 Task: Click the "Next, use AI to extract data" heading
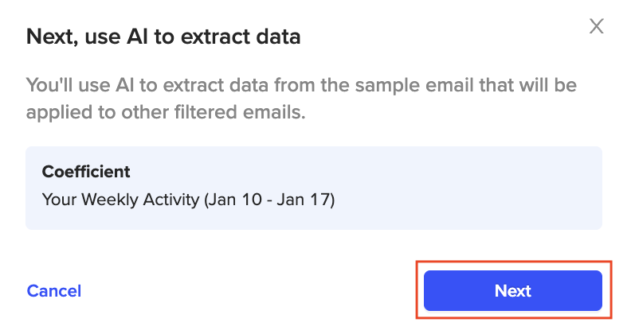[x=163, y=37]
